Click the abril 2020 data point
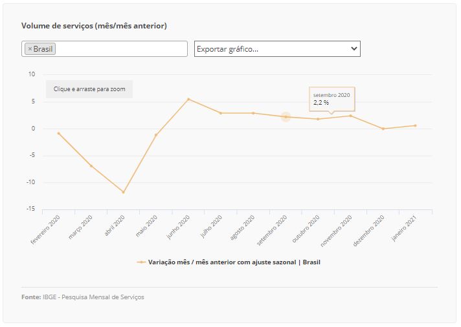Viewport: 461px width, 327px height. click(x=123, y=192)
